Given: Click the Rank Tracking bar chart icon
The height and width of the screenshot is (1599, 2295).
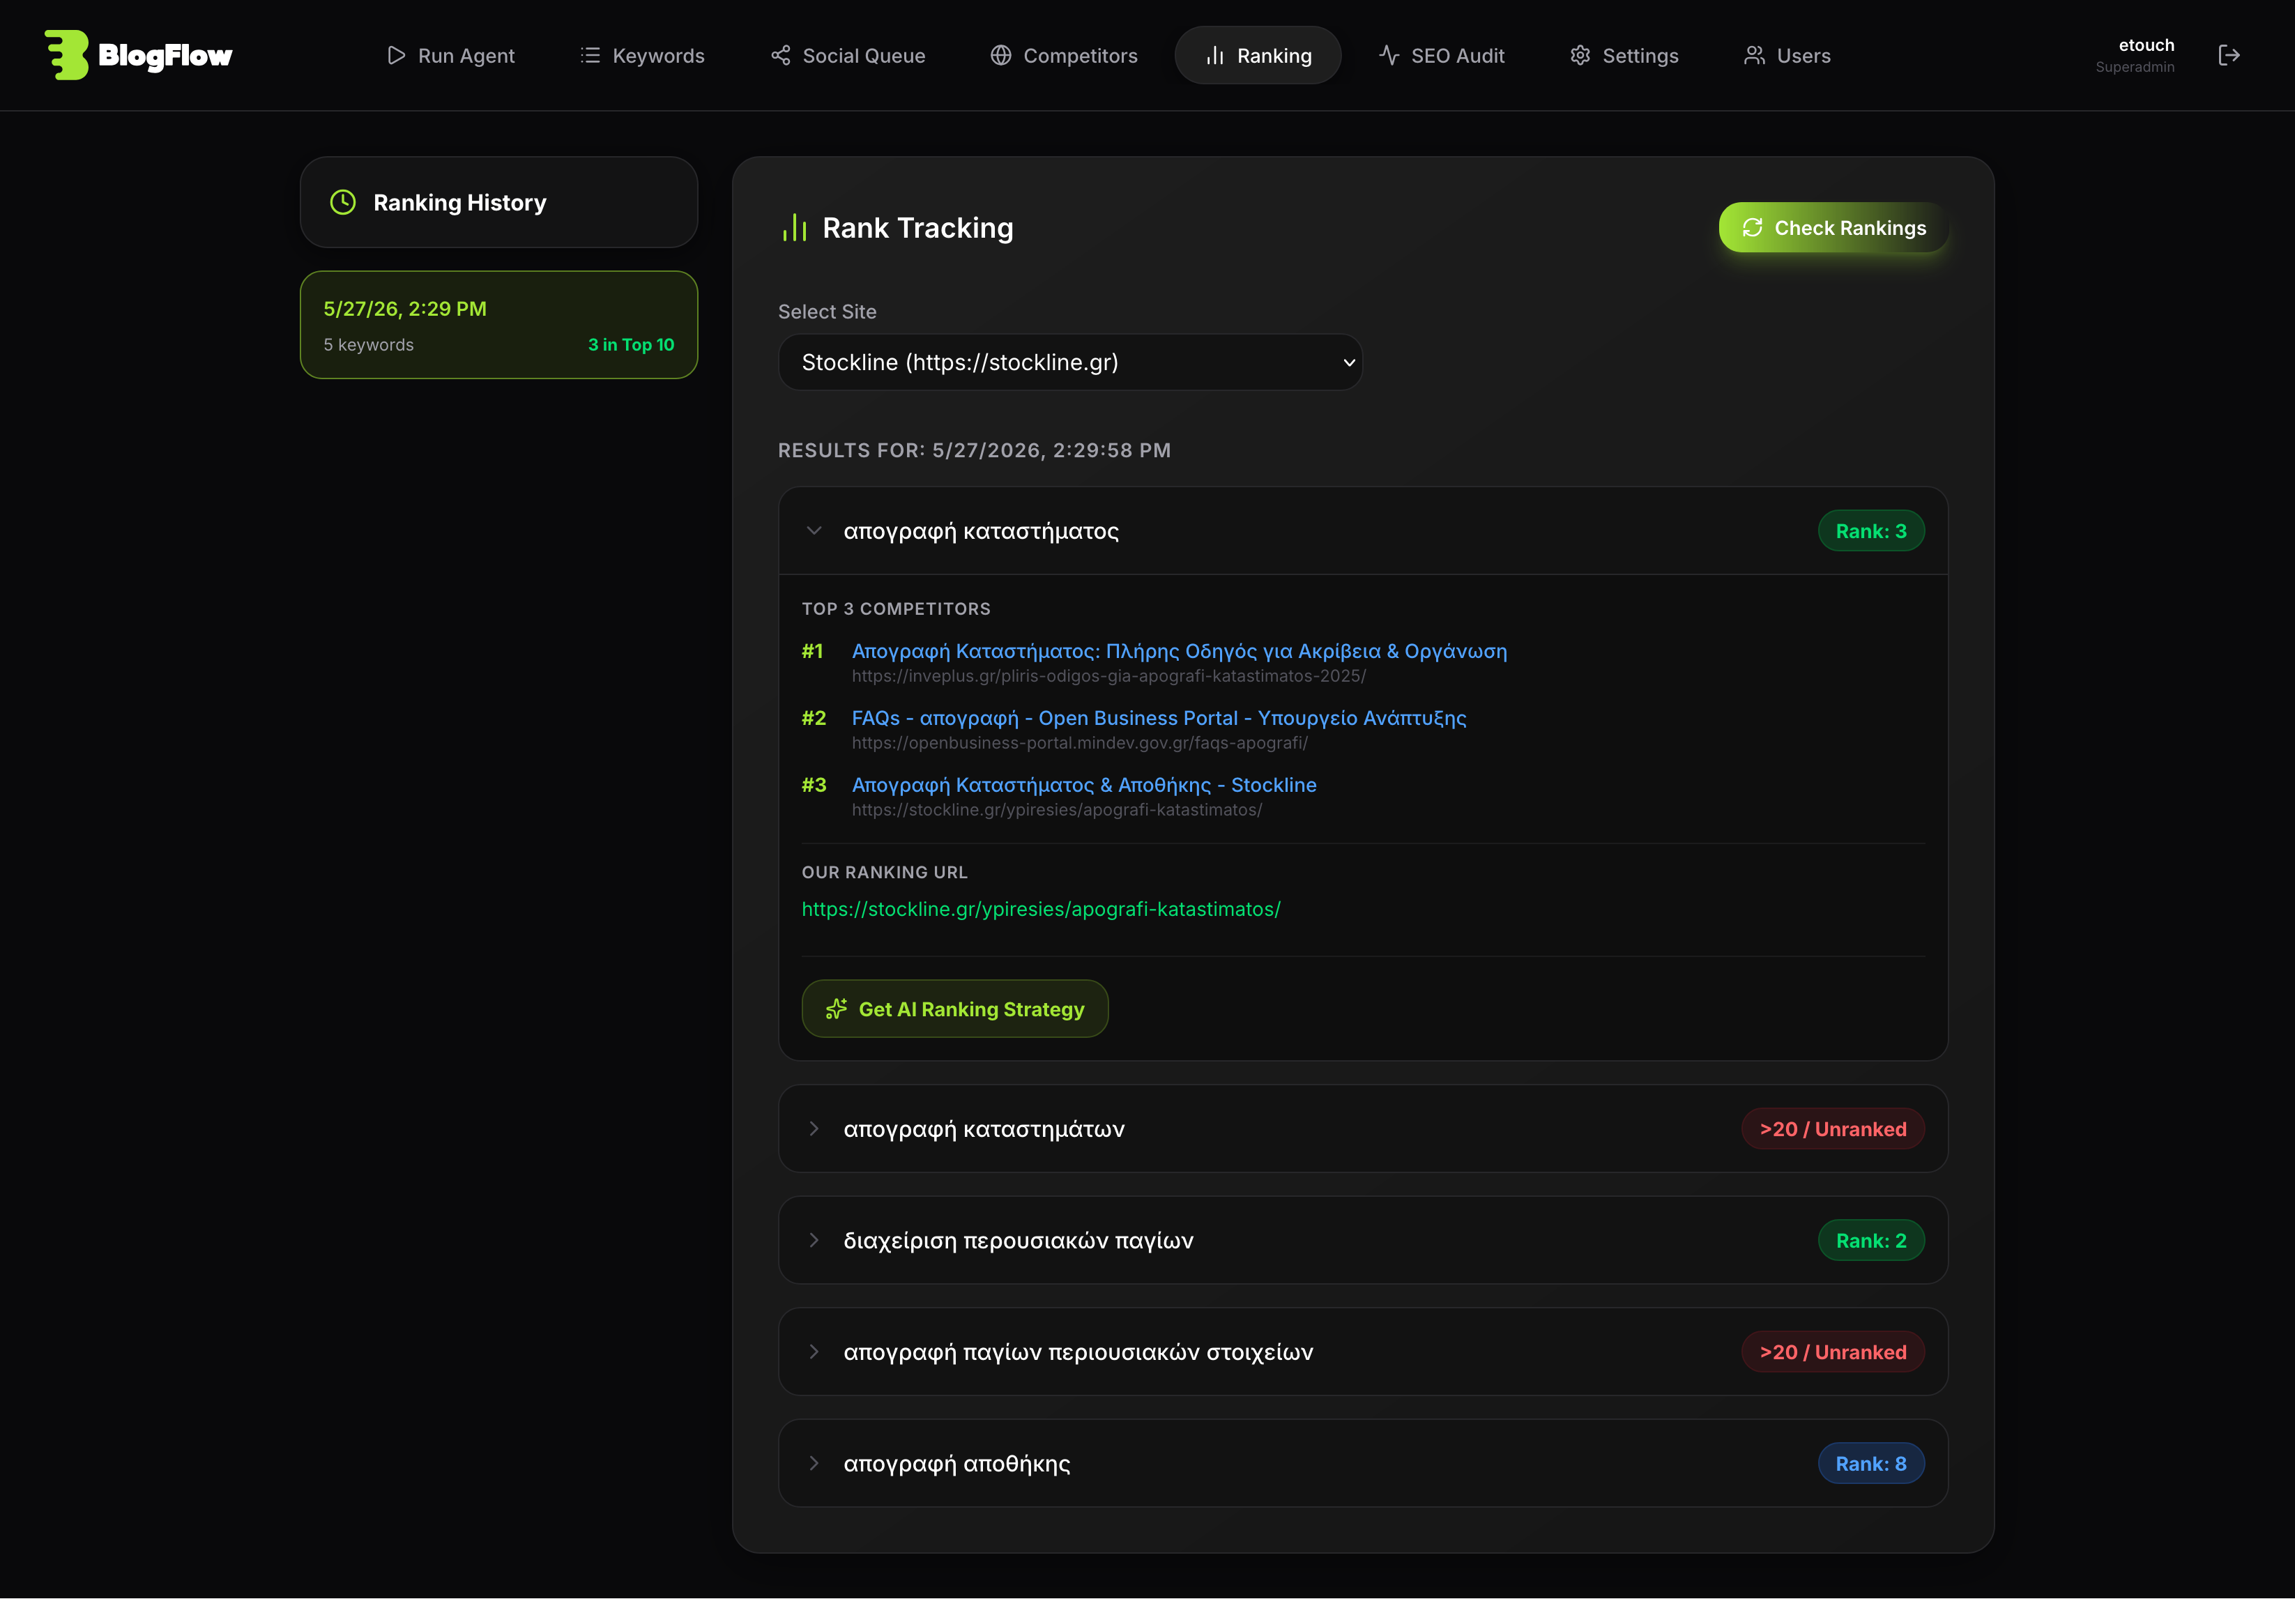Looking at the screenshot, I should point(795,228).
